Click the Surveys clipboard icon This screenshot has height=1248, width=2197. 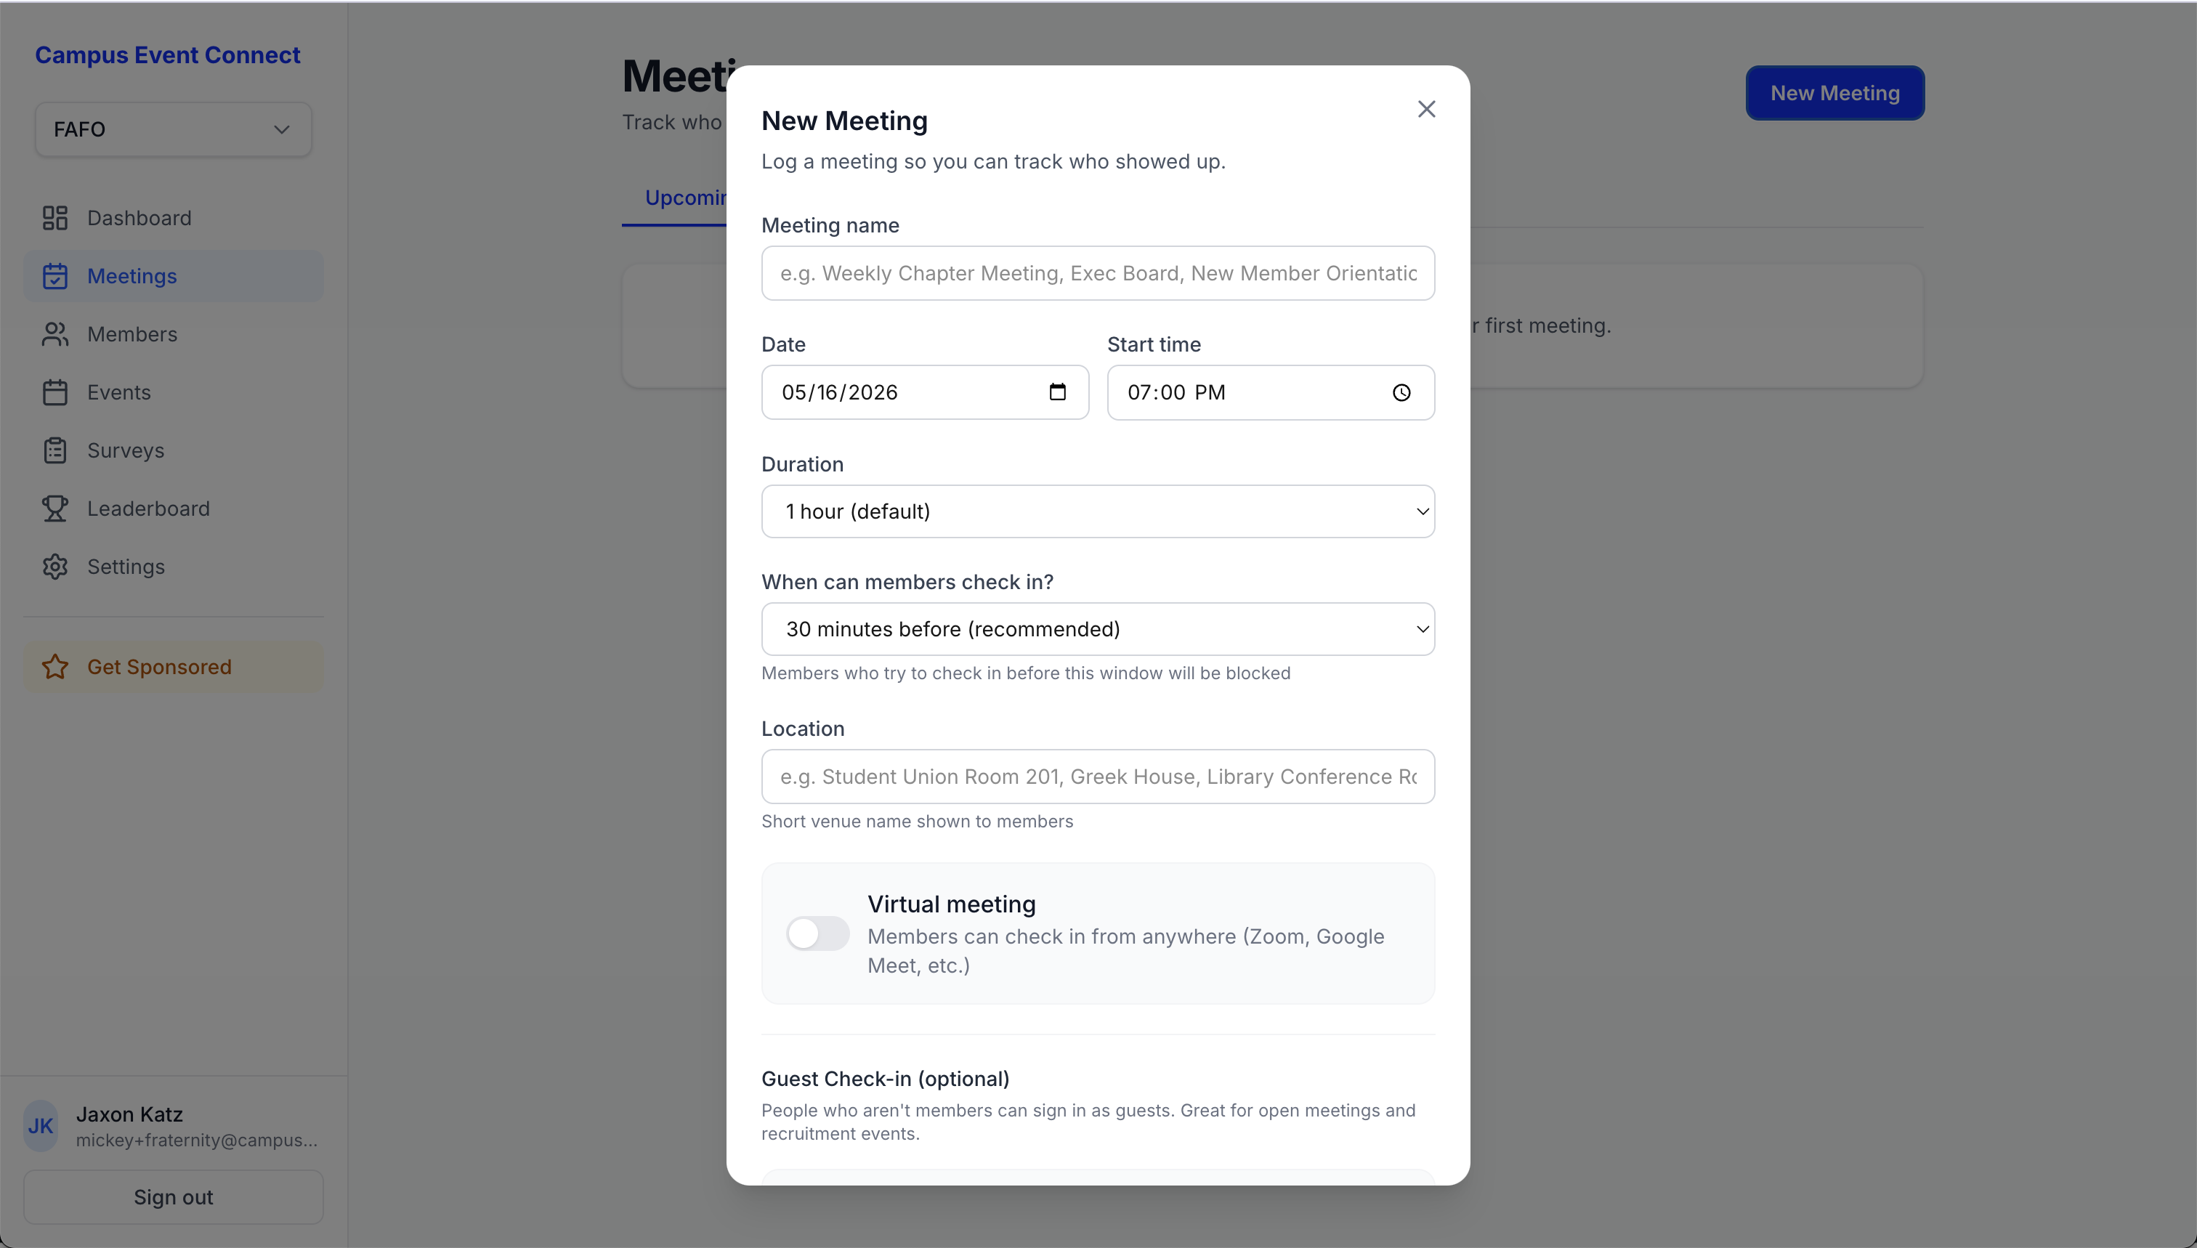[x=55, y=451]
